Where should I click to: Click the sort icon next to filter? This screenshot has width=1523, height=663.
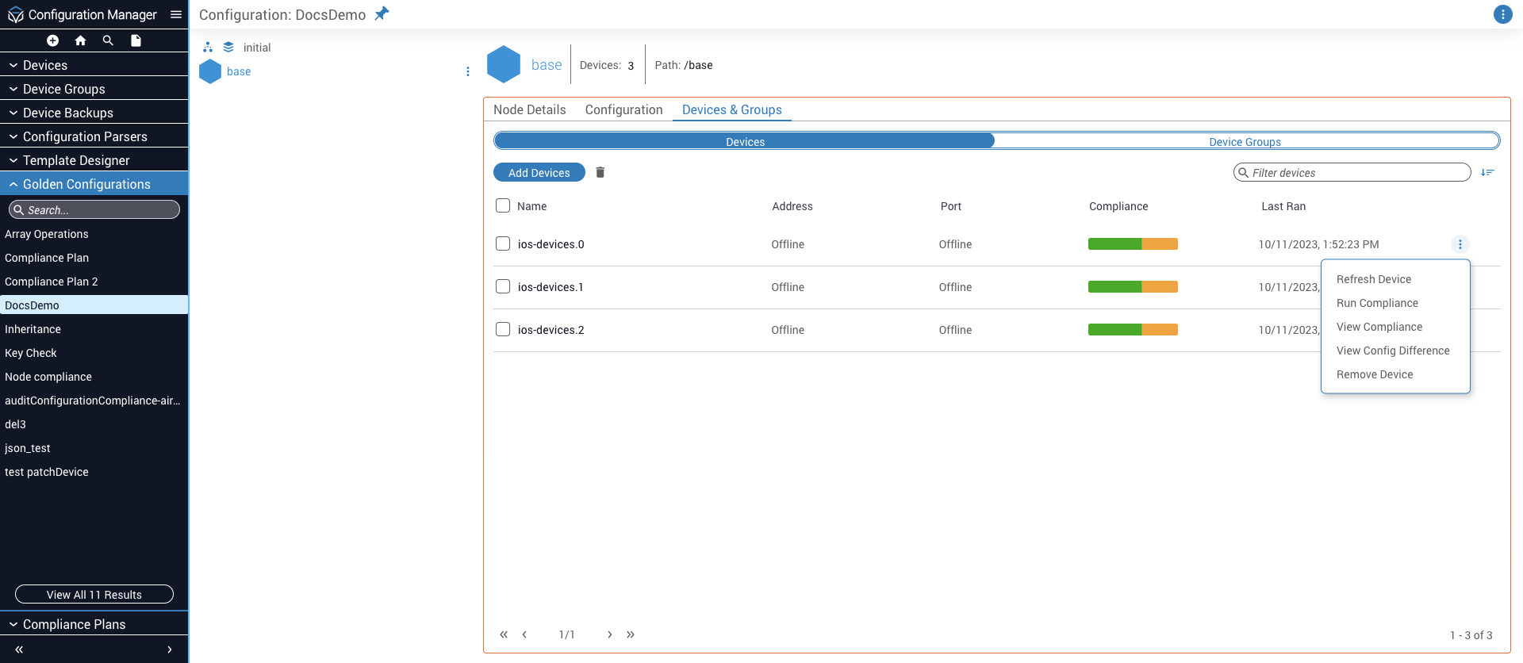1487,172
